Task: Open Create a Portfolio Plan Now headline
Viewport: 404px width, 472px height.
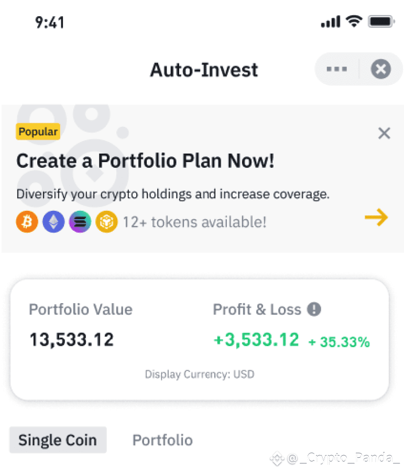Action: [145, 161]
